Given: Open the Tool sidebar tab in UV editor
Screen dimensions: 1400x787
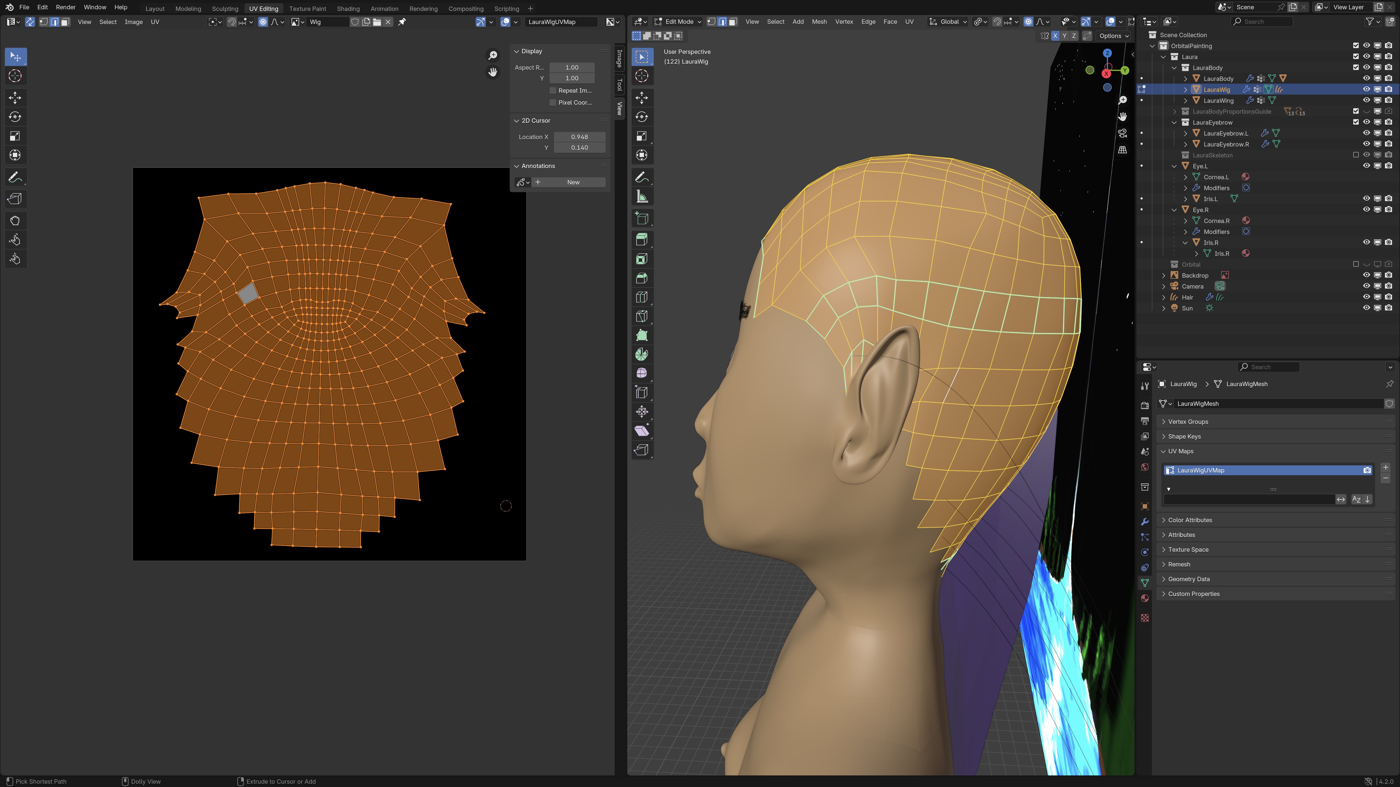Looking at the screenshot, I should pyautogui.click(x=620, y=85).
